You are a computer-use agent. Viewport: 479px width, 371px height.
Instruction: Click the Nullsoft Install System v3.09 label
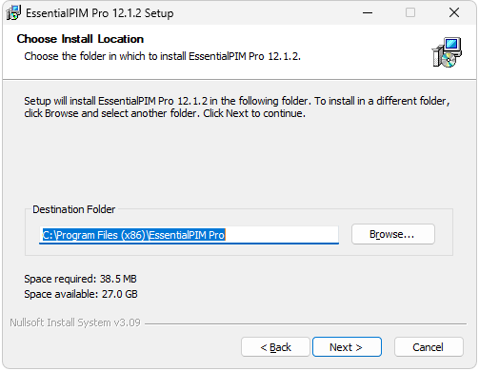click(x=75, y=322)
